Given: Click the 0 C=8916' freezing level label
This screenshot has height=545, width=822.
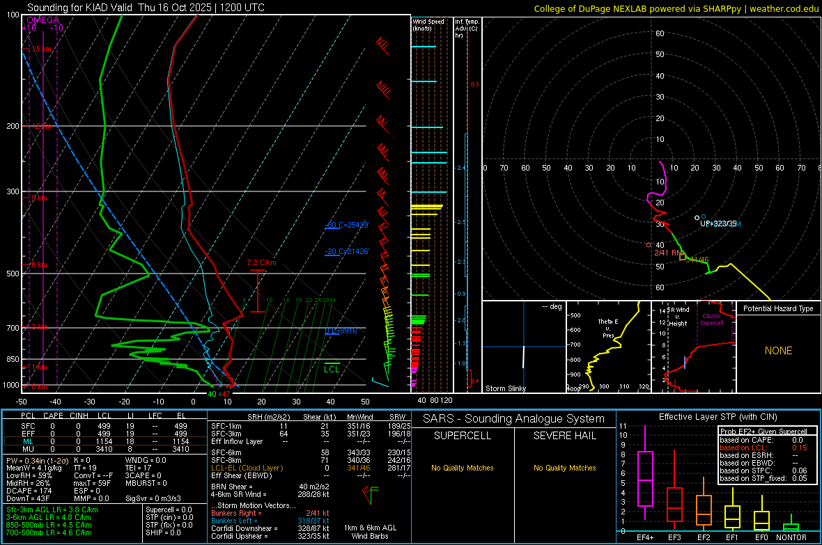Looking at the screenshot, I should 341,331.
